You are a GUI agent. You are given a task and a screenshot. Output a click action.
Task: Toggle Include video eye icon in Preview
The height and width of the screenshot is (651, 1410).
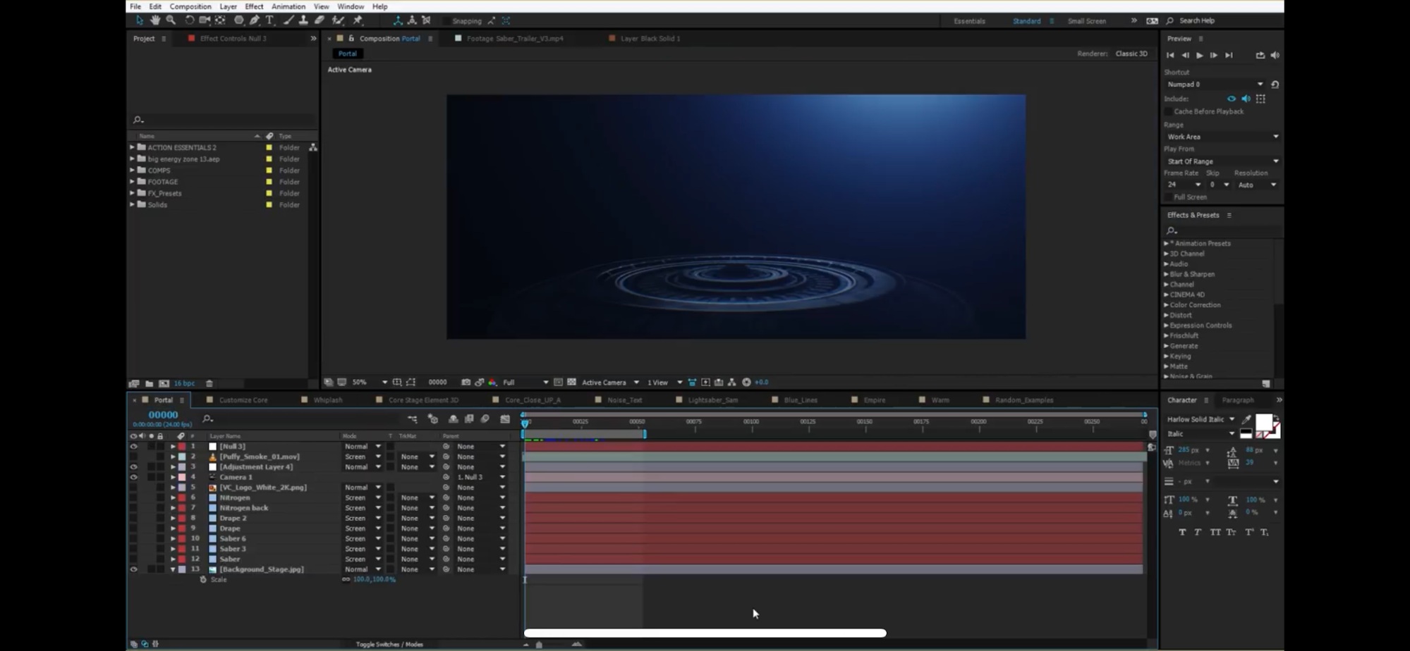coord(1232,99)
